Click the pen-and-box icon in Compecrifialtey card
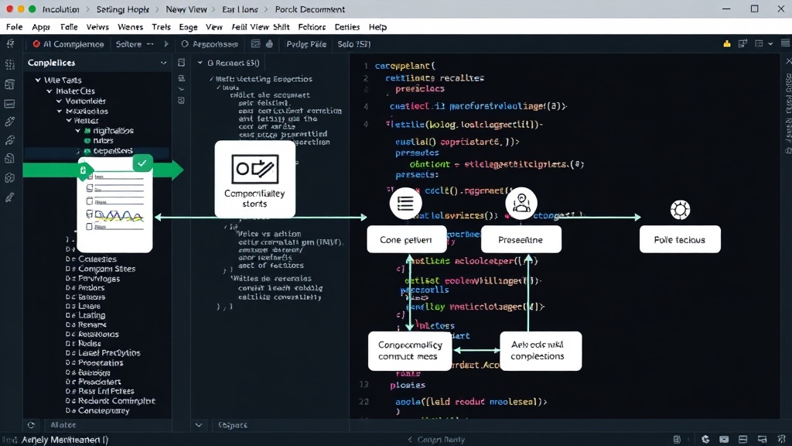Screen dimensions: 792x446 click(255, 169)
